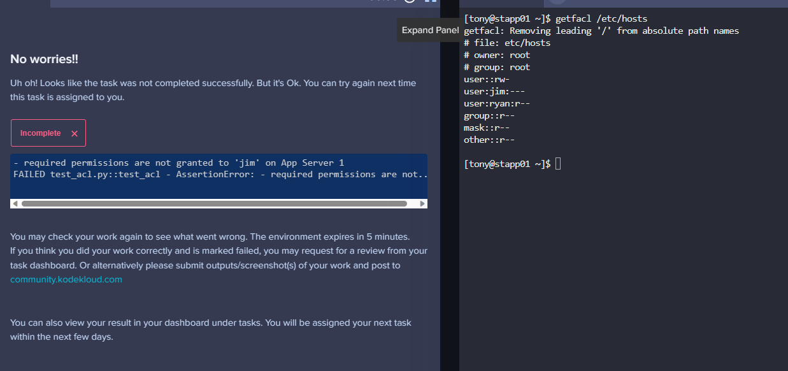Click the Expand Panel tooltip label
Image resolution: width=788 pixels, height=371 pixels.
click(430, 30)
